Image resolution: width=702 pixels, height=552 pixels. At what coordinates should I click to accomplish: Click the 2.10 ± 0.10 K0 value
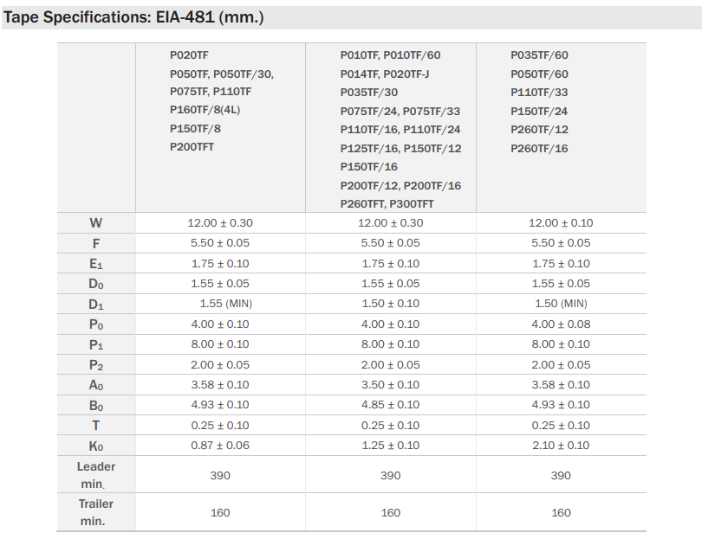pos(561,446)
